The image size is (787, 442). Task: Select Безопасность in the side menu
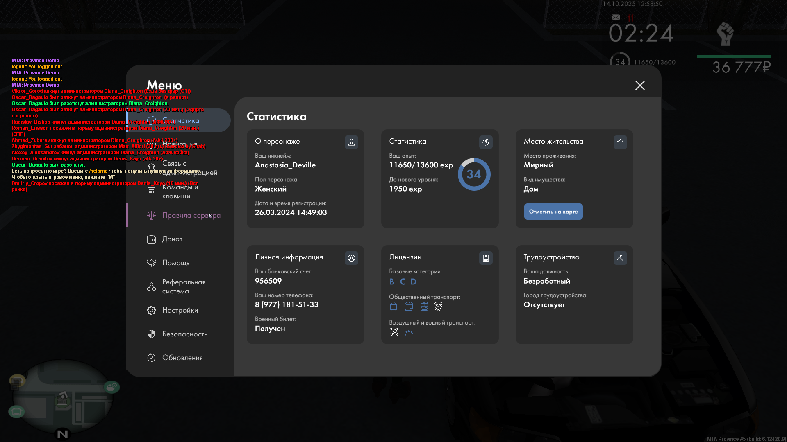[x=184, y=334]
